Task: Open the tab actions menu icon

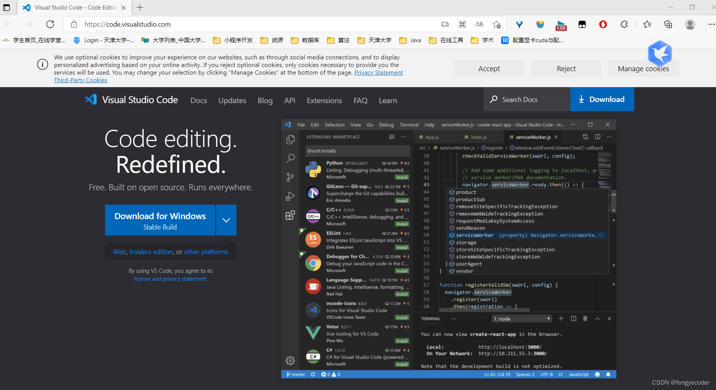Action: click(x=6, y=8)
